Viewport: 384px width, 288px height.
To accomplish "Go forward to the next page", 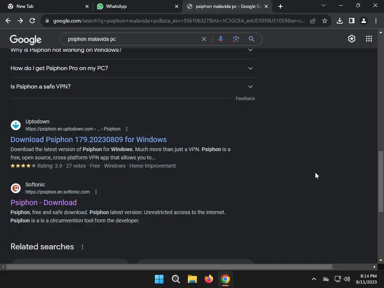I will coord(20,21).
